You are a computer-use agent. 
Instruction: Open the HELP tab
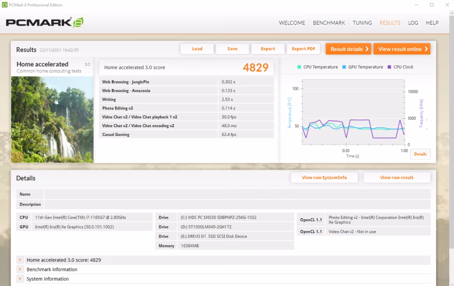coord(432,23)
